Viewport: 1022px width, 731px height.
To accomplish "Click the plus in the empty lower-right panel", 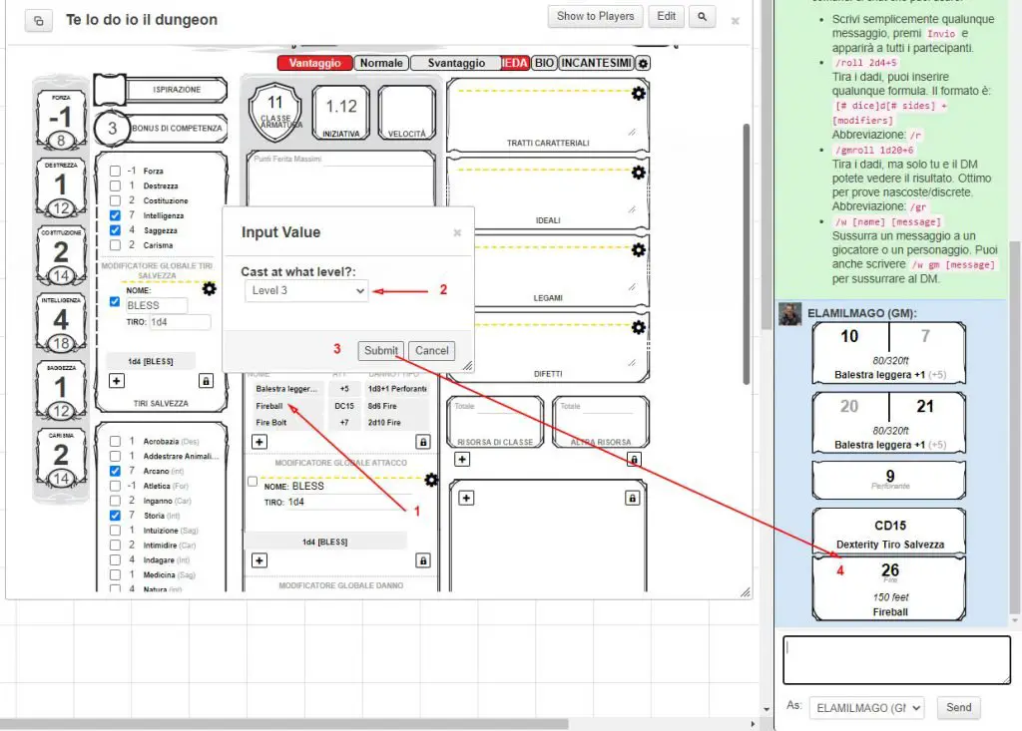I will pos(466,498).
